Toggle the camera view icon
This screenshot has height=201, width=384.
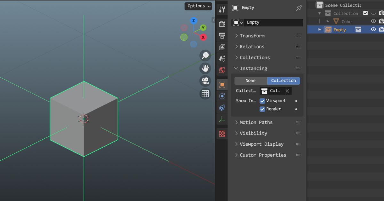tap(205, 81)
